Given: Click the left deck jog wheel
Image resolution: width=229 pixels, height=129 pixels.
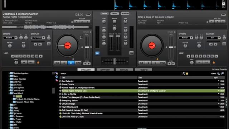Looking at the screenshot, I should pos(68,46).
